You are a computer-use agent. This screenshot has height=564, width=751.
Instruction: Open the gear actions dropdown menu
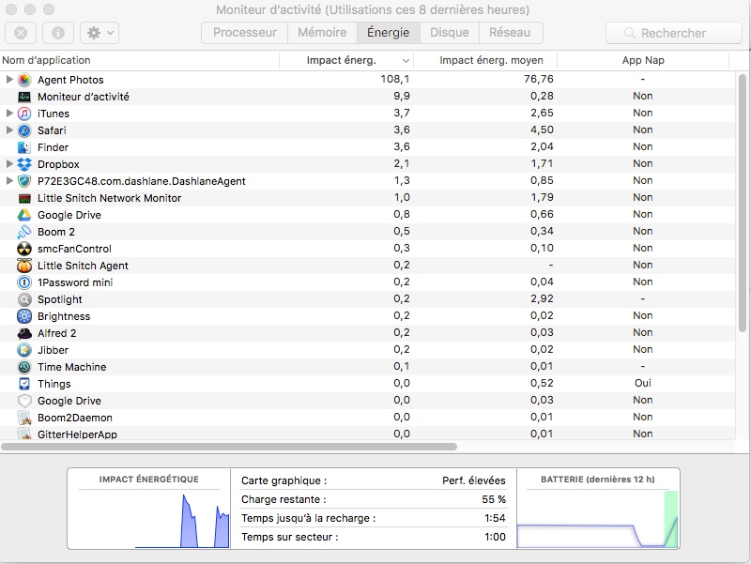click(x=100, y=33)
